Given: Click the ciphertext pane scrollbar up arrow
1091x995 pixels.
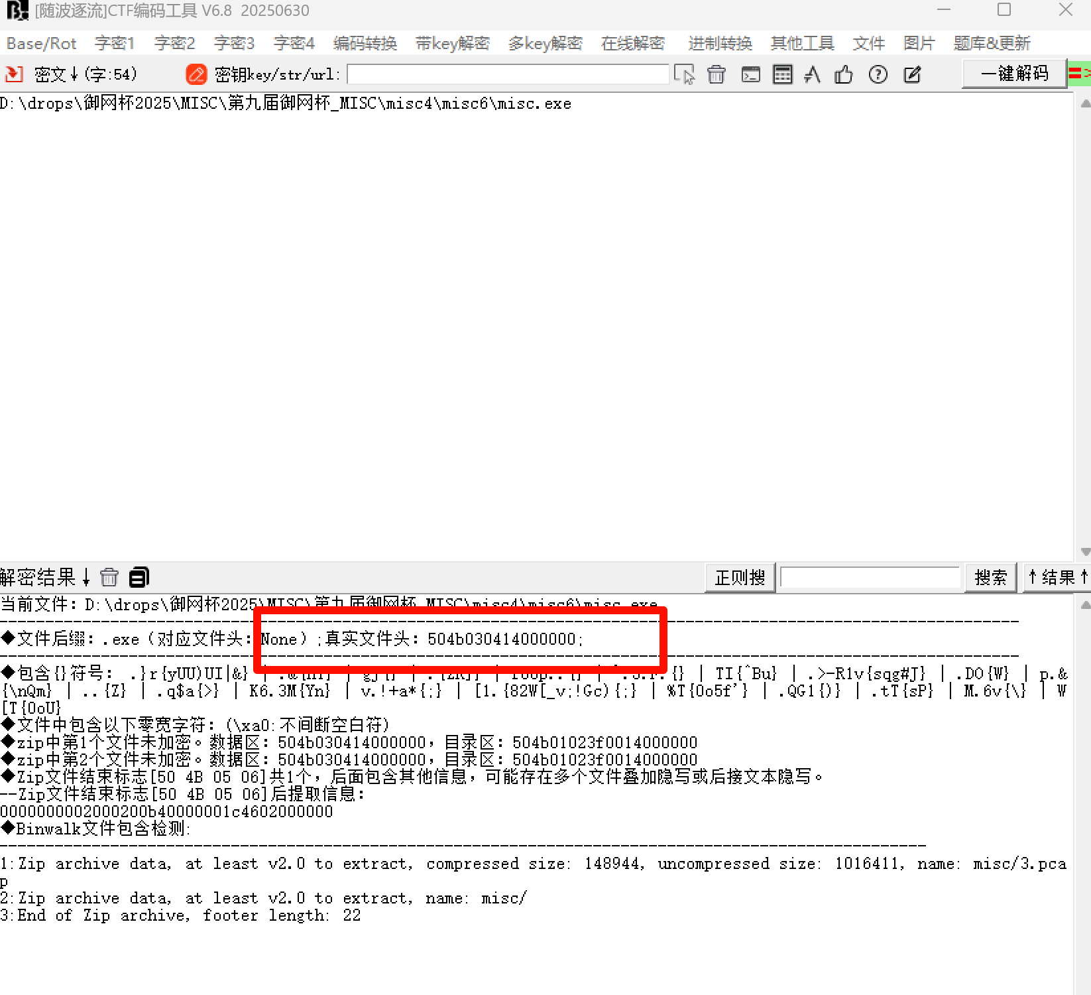Looking at the screenshot, I should coord(1085,103).
